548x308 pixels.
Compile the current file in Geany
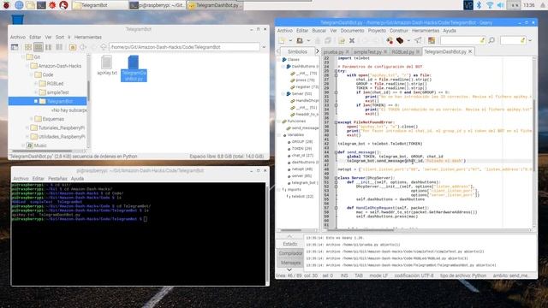click(390, 41)
